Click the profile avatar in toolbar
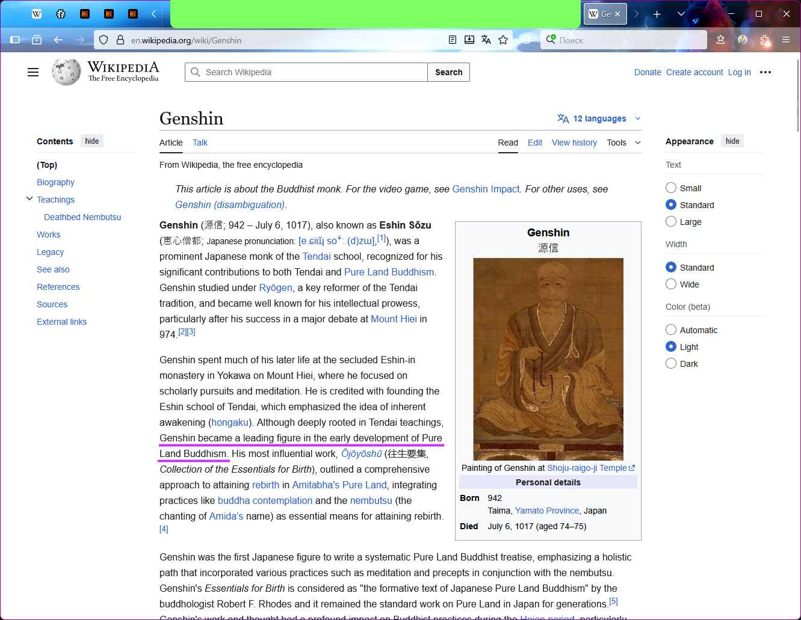The image size is (801, 620). tap(743, 40)
